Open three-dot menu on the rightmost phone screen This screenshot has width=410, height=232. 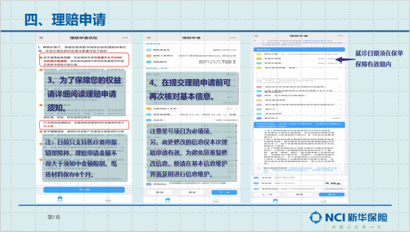(340, 35)
